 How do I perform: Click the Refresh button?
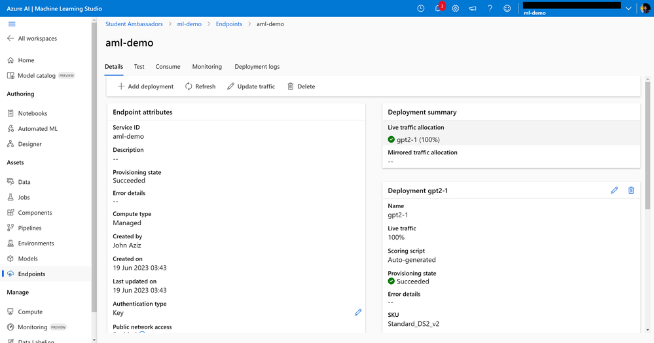(x=200, y=86)
